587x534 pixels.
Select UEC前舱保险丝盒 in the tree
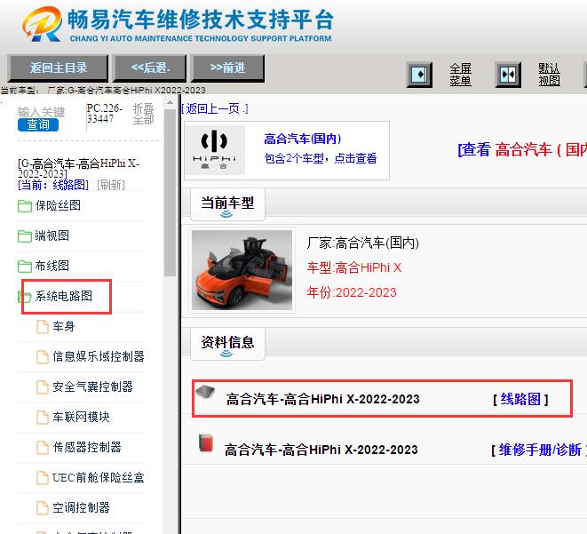click(99, 478)
